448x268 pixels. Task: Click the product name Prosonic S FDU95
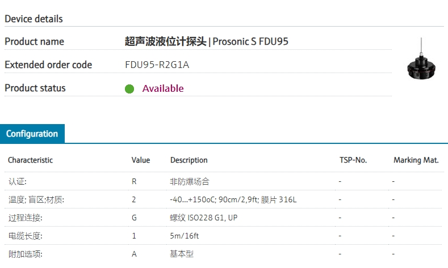[x=250, y=41]
